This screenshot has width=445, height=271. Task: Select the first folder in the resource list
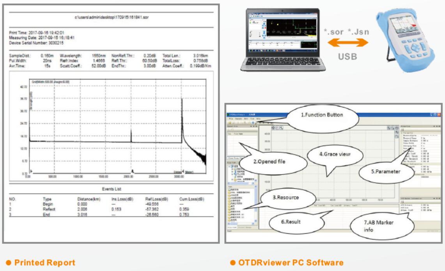(x=229, y=189)
